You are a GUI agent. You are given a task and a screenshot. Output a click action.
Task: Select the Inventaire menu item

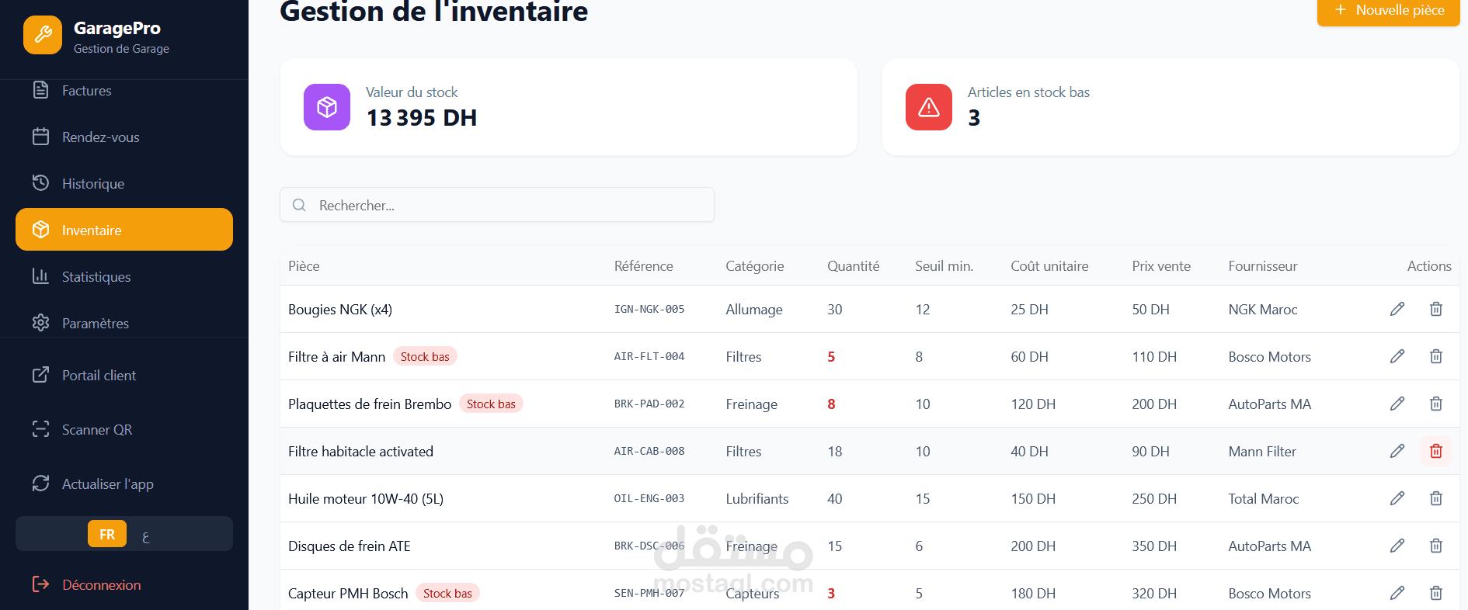pyautogui.click(x=124, y=230)
